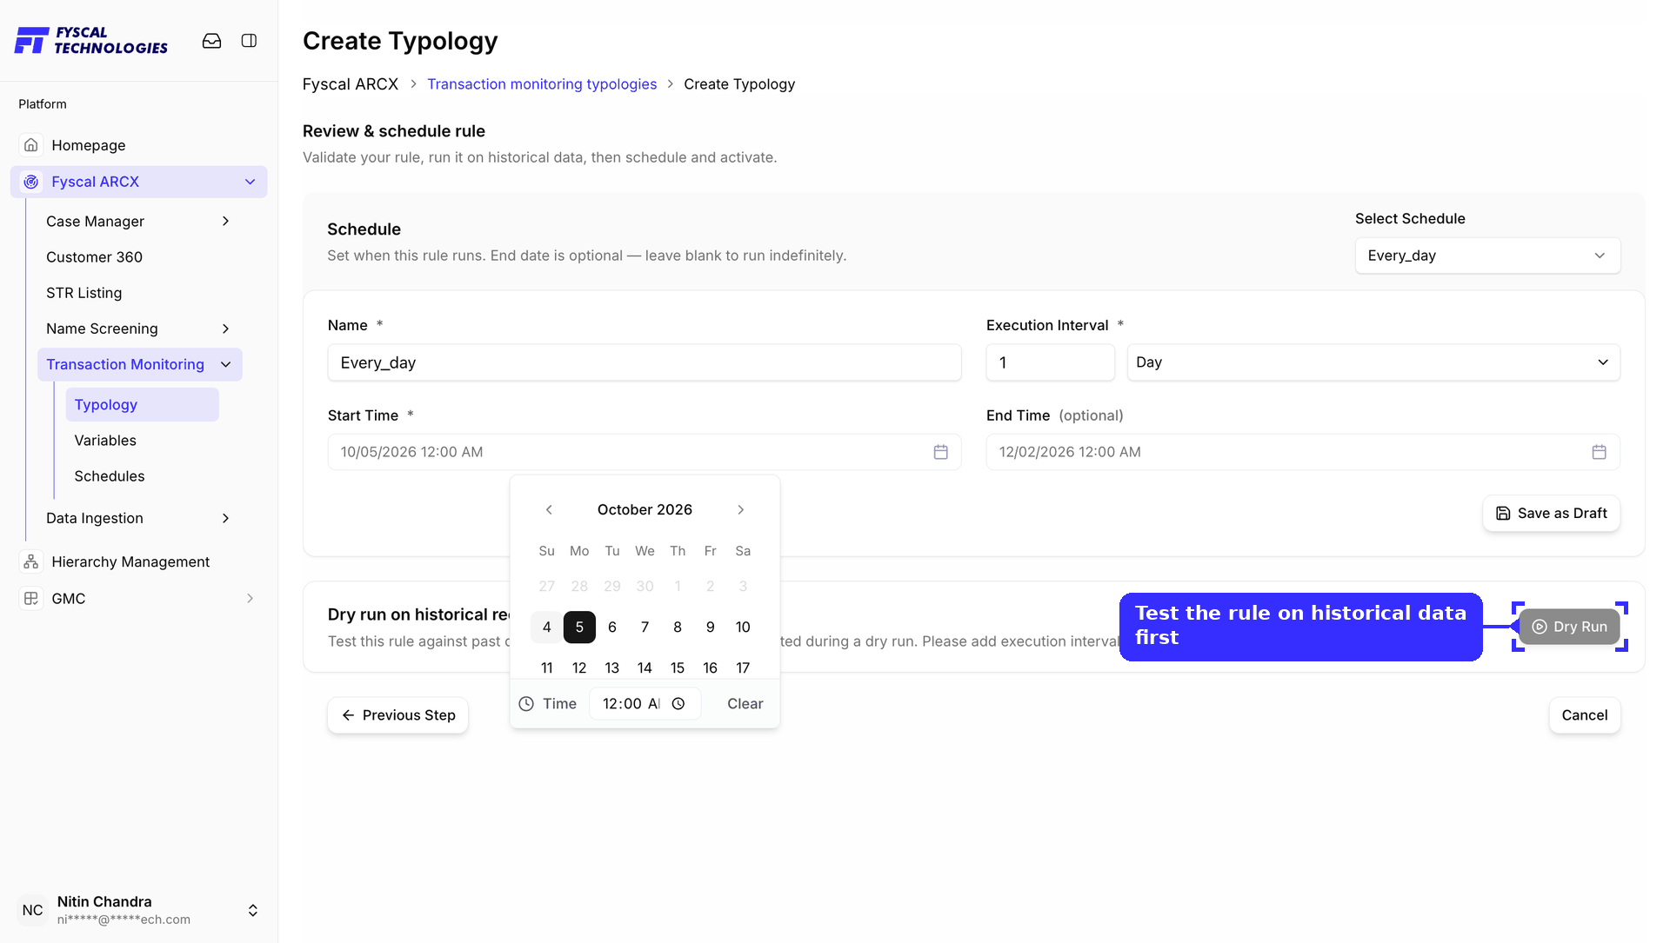Open the Start Time calendar icon
Image resolution: width=1670 pixels, height=943 pixels.
pyautogui.click(x=940, y=452)
